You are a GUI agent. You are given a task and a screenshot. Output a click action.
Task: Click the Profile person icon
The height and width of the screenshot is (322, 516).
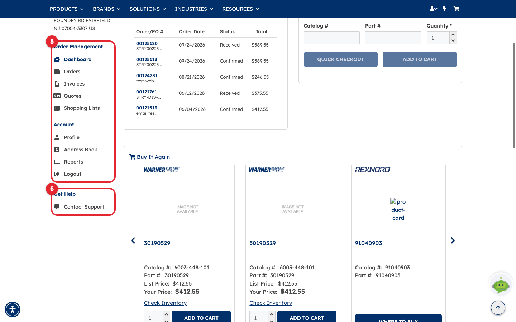coord(57,137)
